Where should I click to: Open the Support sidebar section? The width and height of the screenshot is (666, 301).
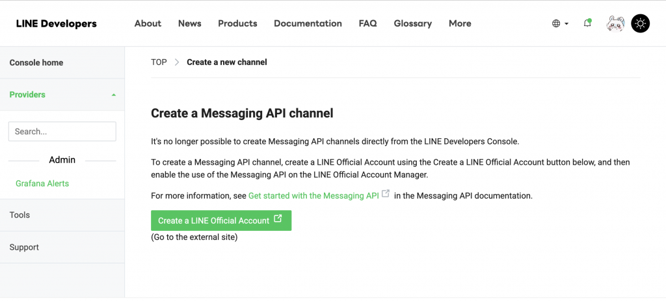(62, 247)
